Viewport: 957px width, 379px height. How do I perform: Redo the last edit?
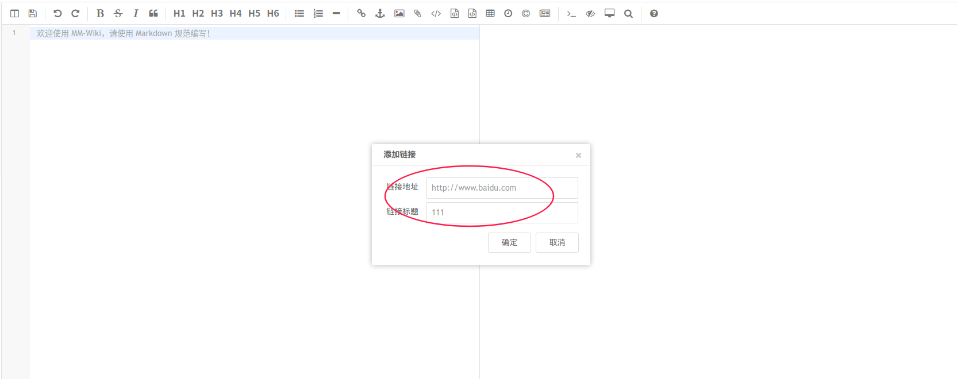click(75, 13)
